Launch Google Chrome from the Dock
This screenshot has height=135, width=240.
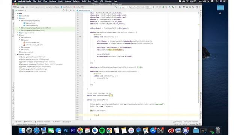coord(109,130)
